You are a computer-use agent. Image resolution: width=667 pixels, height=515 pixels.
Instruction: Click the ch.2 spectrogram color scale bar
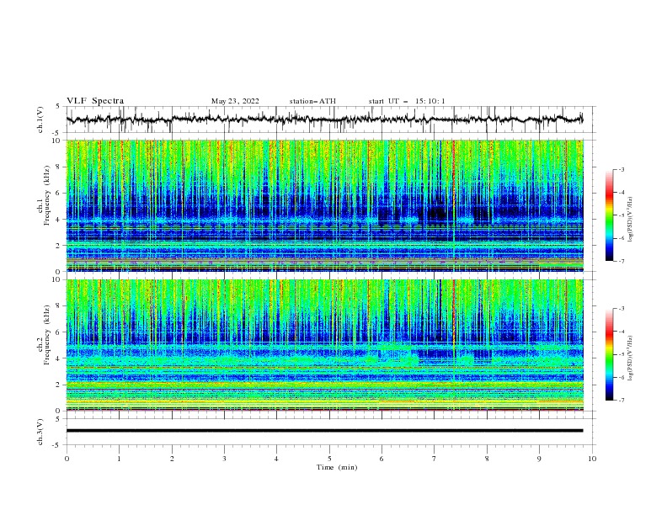tap(609, 354)
